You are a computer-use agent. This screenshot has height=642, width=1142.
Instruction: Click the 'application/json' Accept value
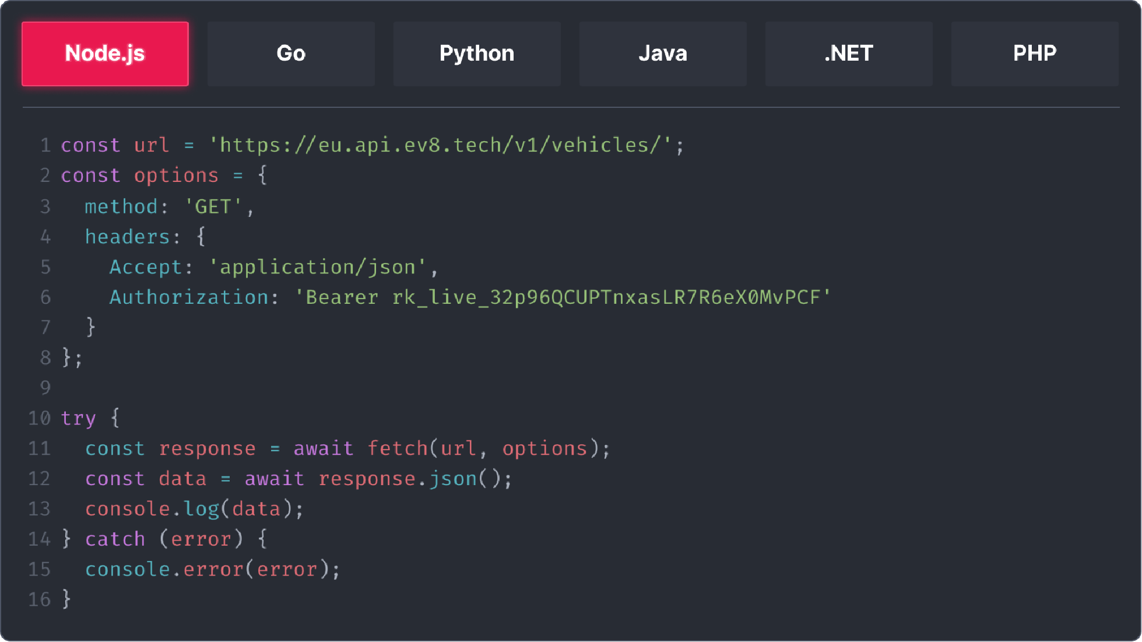[x=318, y=267]
